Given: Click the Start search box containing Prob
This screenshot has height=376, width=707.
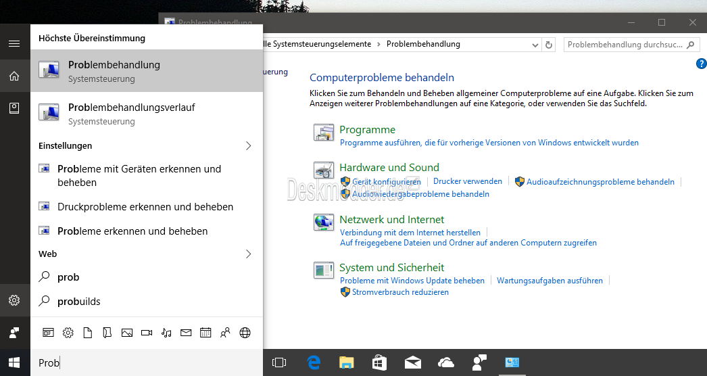Looking at the screenshot, I should [x=147, y=362].
